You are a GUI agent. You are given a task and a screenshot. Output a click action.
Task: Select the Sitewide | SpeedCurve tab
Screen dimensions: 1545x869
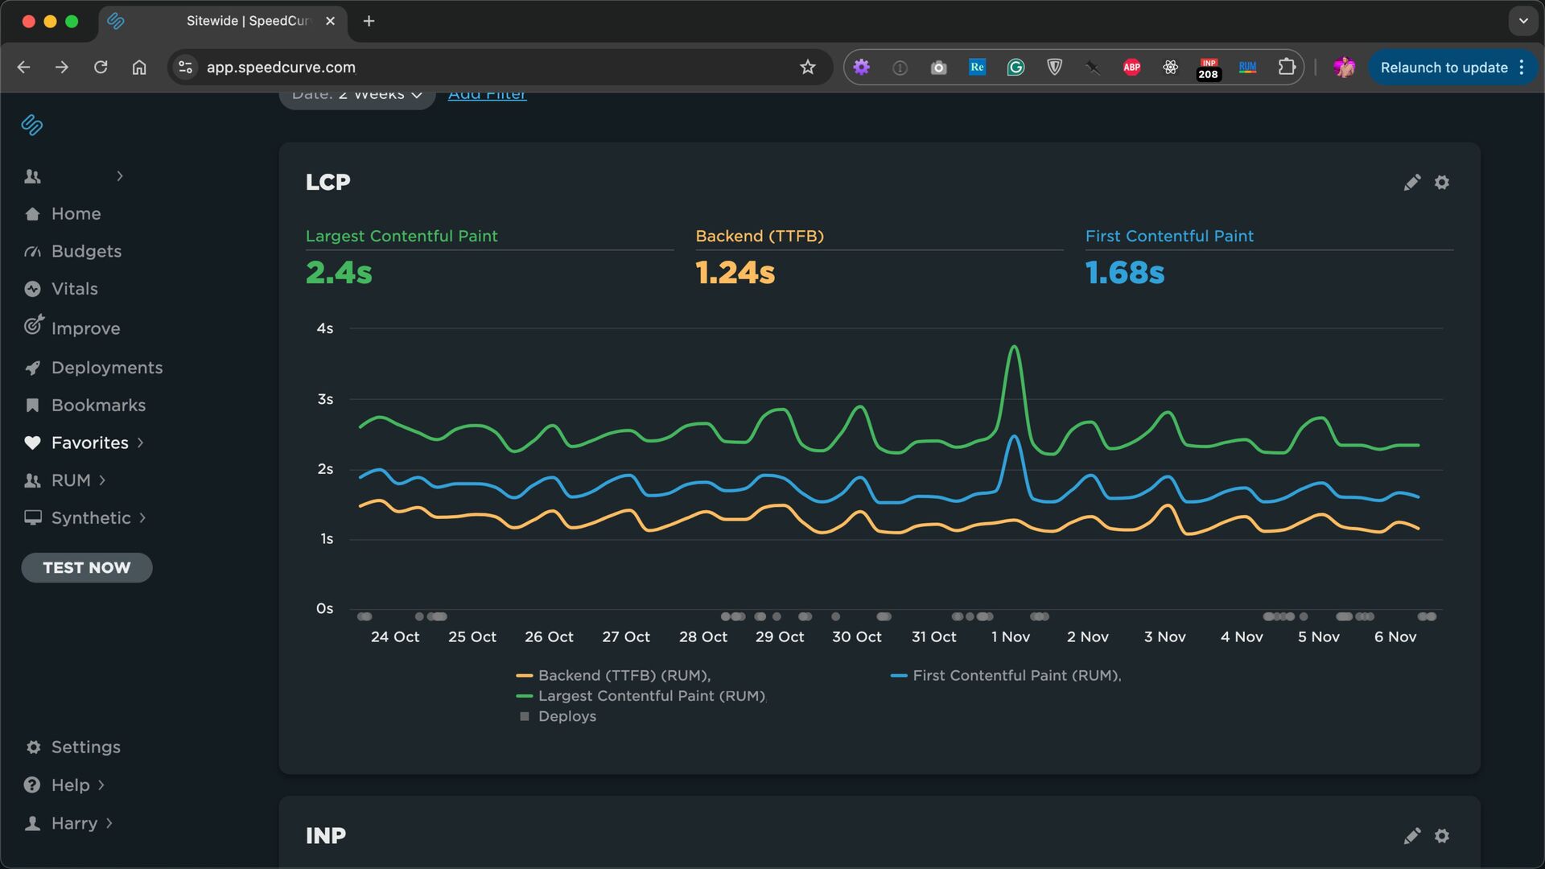(x=223, y=22)
